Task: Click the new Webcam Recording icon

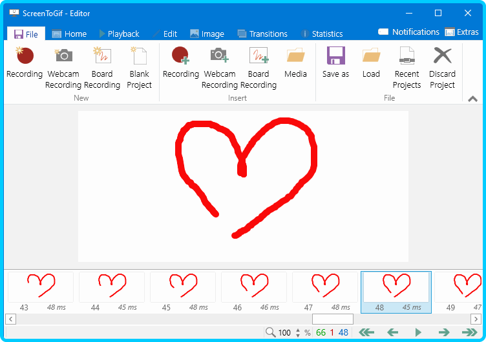Action: (63, 56)
